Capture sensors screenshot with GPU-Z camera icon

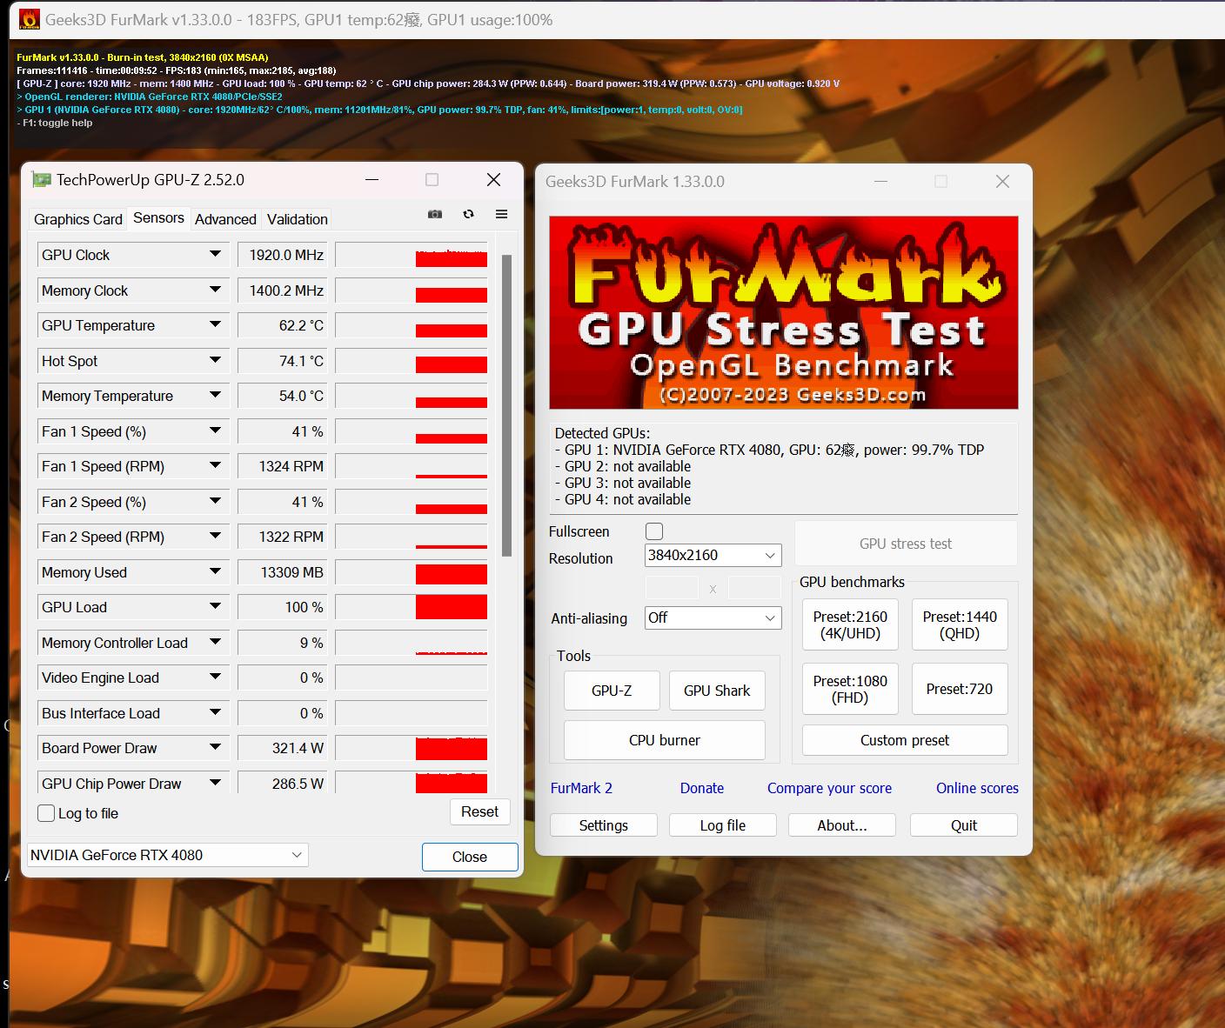click(x=434, y=214)
